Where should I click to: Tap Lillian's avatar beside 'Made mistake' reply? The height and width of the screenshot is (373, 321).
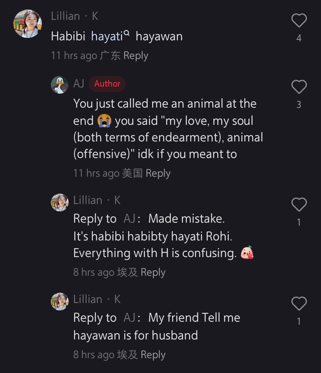pyautogui.click(x=60, y=203)
